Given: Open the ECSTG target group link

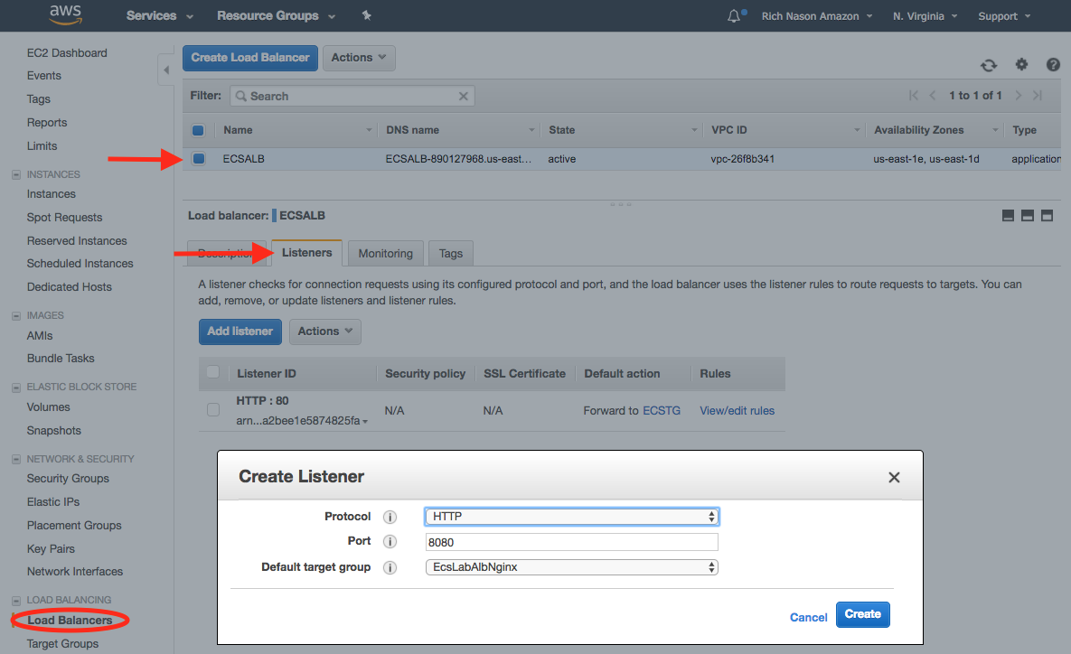Looking at the screenshot, I should 662,410.
